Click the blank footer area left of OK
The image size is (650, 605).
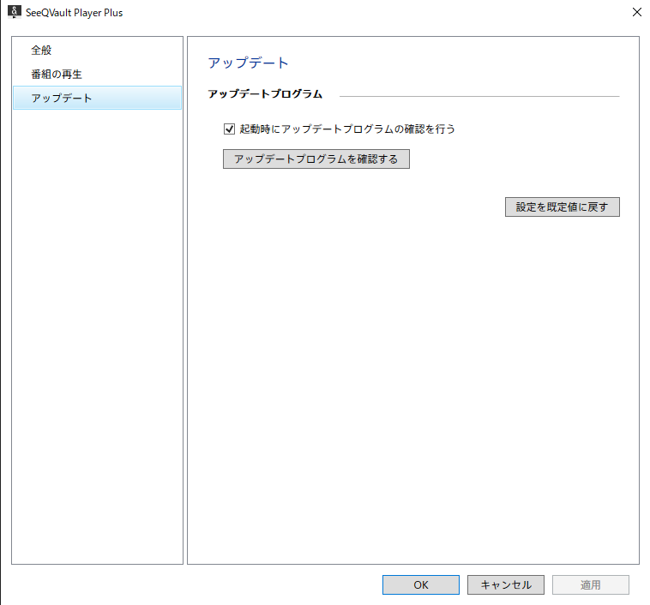(x=189, y=584)
